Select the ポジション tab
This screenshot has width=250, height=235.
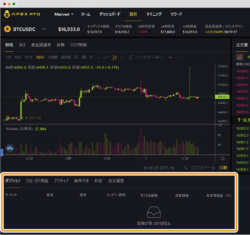[x=13, y=181]
